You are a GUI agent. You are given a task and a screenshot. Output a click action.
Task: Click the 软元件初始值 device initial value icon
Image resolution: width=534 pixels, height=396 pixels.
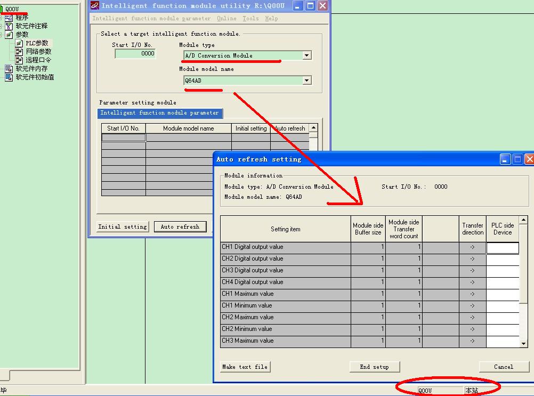[9, 77]
